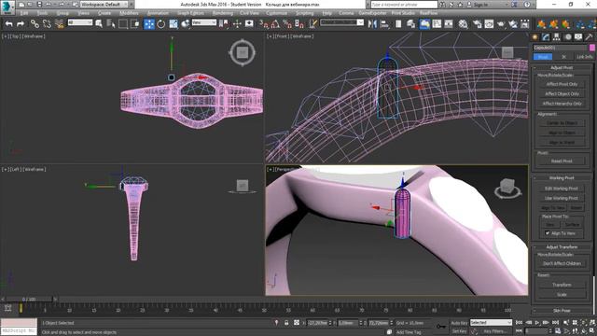597x336 pixels.
Task: Toggle the Align To View checkbox
Action: (548, 233)
